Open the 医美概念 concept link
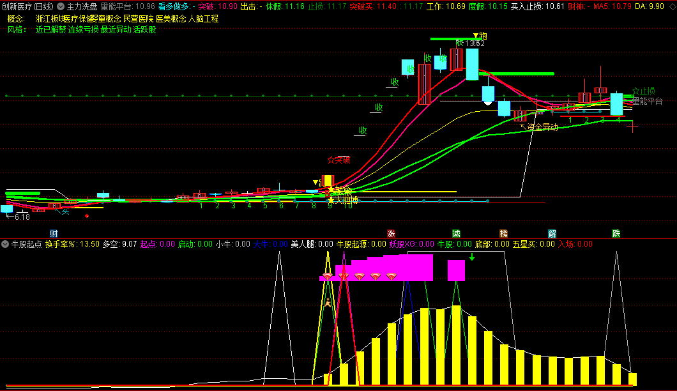Image resolution: width=677 pixels, height=391 pixels. 171,19
